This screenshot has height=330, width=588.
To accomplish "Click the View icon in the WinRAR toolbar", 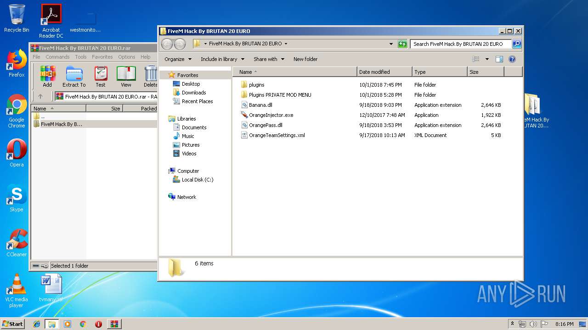I will tap(126, 76).
